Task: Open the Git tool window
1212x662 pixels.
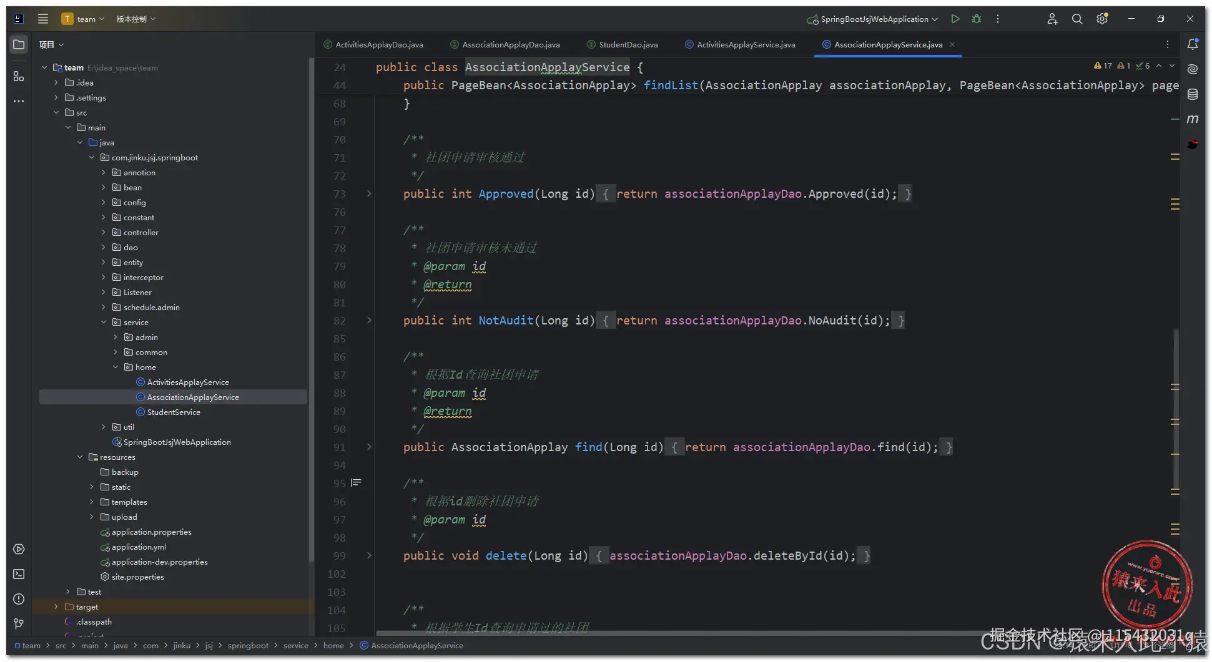Action: tap(19, 623)
